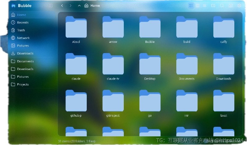247x145 pixels.
Task: Switch to grid icon view
Action: 191,6
